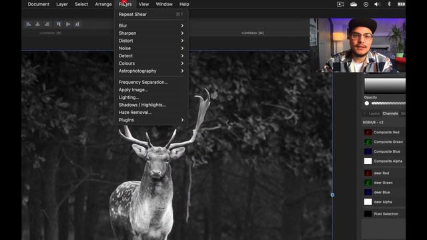The width and height of the screenshot is (427, 240).
Task: Expand the Detect filters submenu
Action: 151,56
